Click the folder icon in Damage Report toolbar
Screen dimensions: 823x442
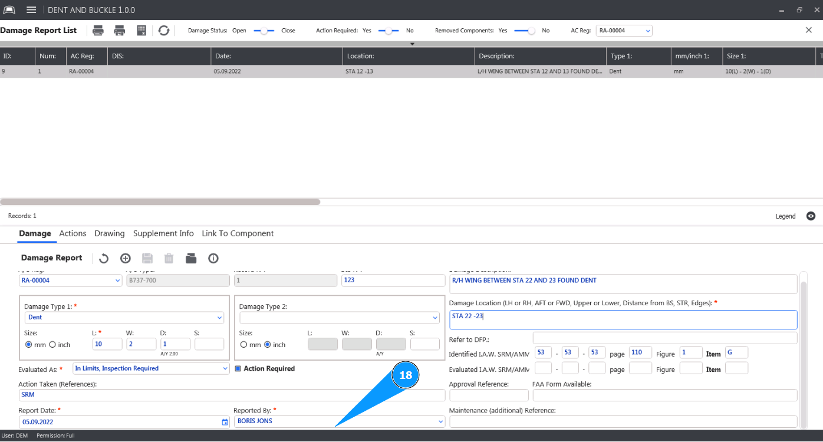click(190, 258)
